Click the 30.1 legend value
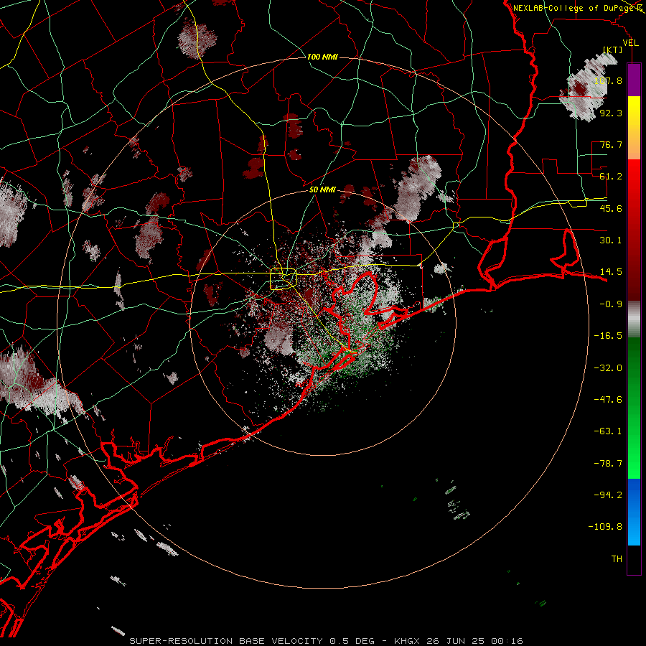Image resolution: width=646 pixels, height=646 pixels. click(611, 240)
